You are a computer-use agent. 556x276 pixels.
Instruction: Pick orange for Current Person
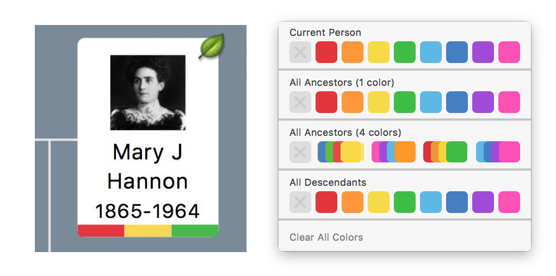[x=353, y=52]
